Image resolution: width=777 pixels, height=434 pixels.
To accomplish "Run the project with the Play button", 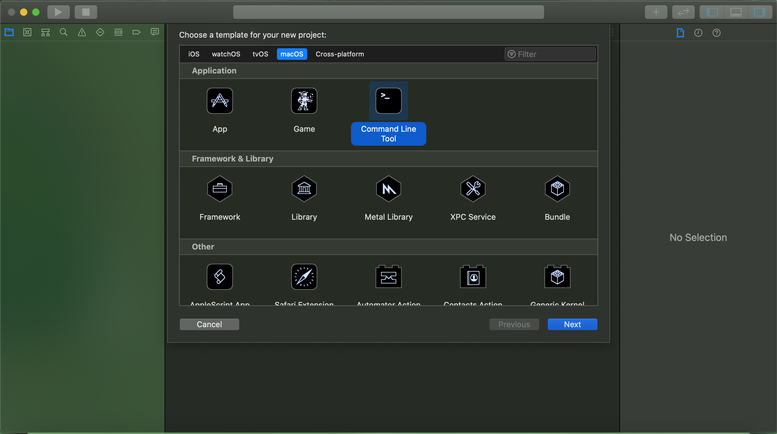I will (x=58, y=12).
